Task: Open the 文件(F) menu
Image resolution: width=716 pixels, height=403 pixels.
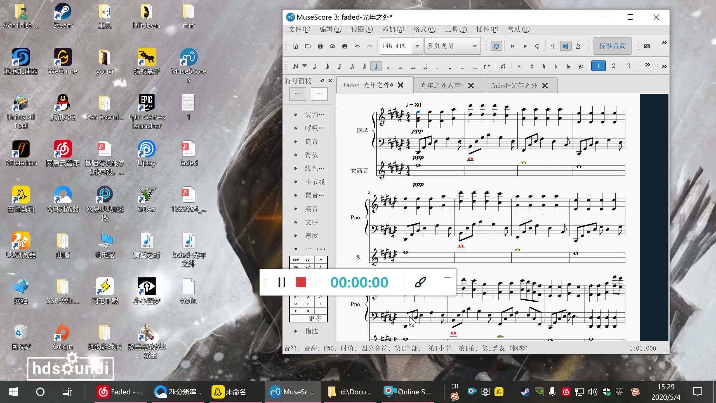Action: 299,29
